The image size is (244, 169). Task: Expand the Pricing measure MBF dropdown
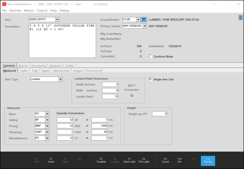click(47, 126)
